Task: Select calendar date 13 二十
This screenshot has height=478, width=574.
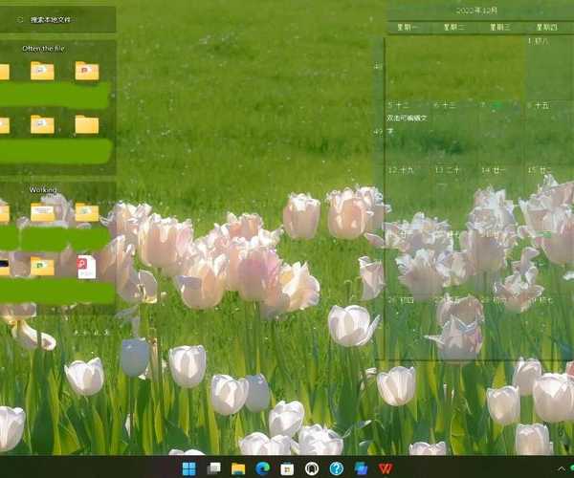Action: (447, 170)
